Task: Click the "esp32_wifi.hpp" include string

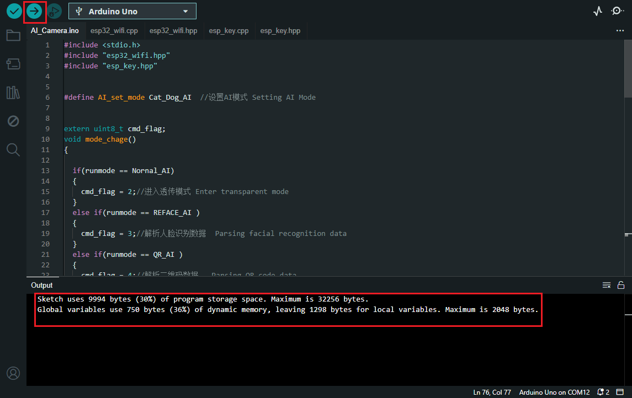Action: 136,56
